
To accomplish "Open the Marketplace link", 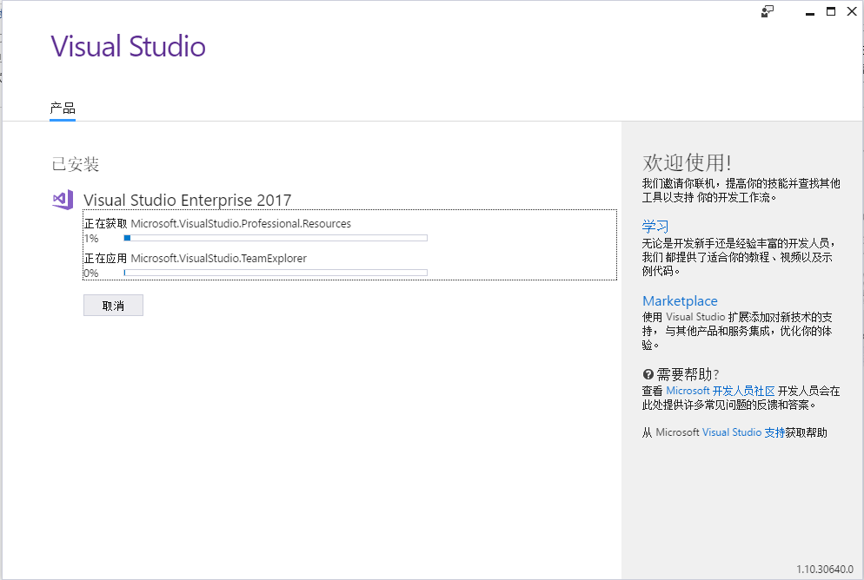I will coord(680,300).
